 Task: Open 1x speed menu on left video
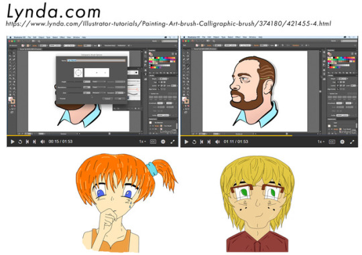pyautogui.click(x=142, y=142)
